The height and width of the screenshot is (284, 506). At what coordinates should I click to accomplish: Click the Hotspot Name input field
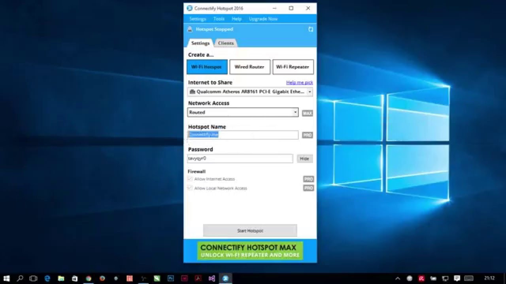(243, 135)
